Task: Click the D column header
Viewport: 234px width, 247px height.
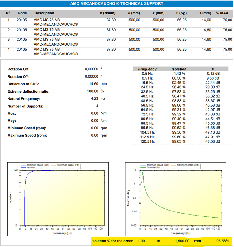Action: (213, 69)
